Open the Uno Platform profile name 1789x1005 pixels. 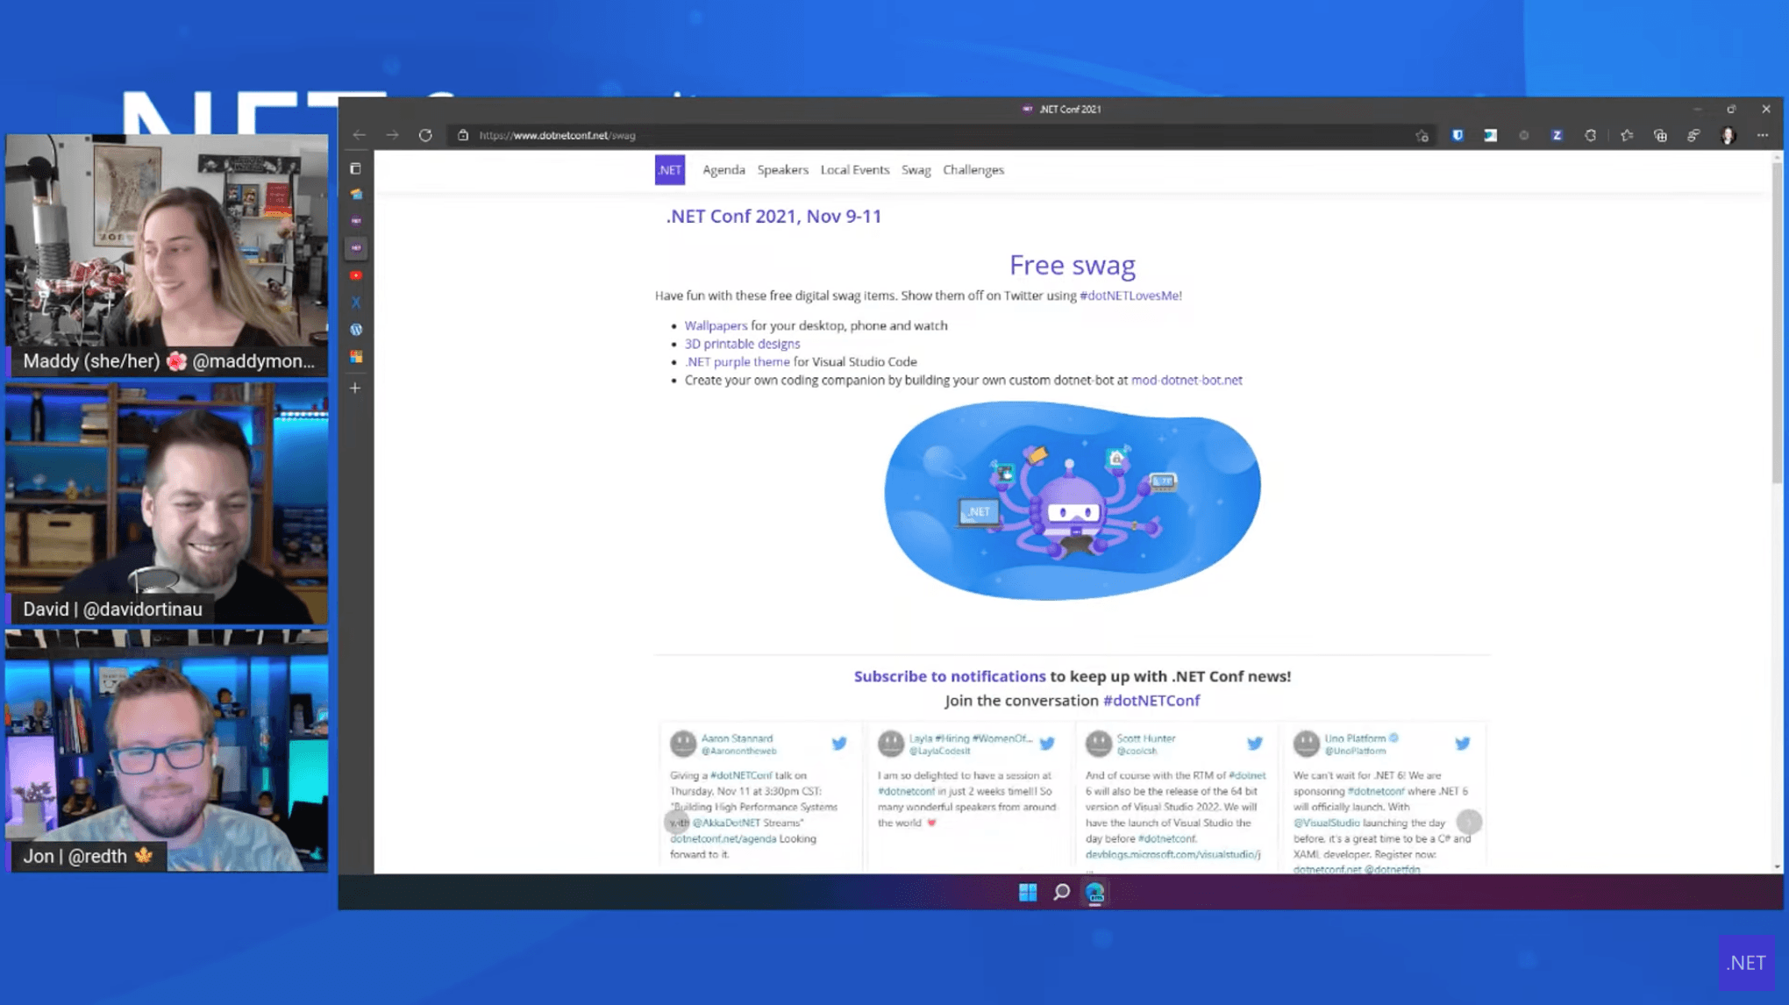1355,738
